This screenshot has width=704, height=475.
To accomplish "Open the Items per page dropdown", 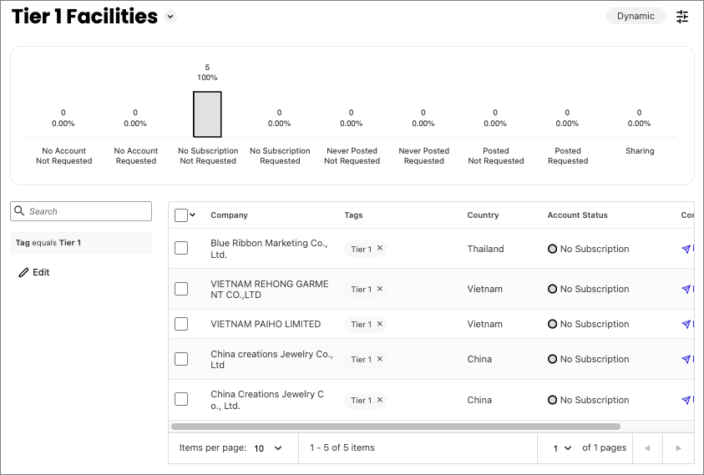I will click(268, 448).
